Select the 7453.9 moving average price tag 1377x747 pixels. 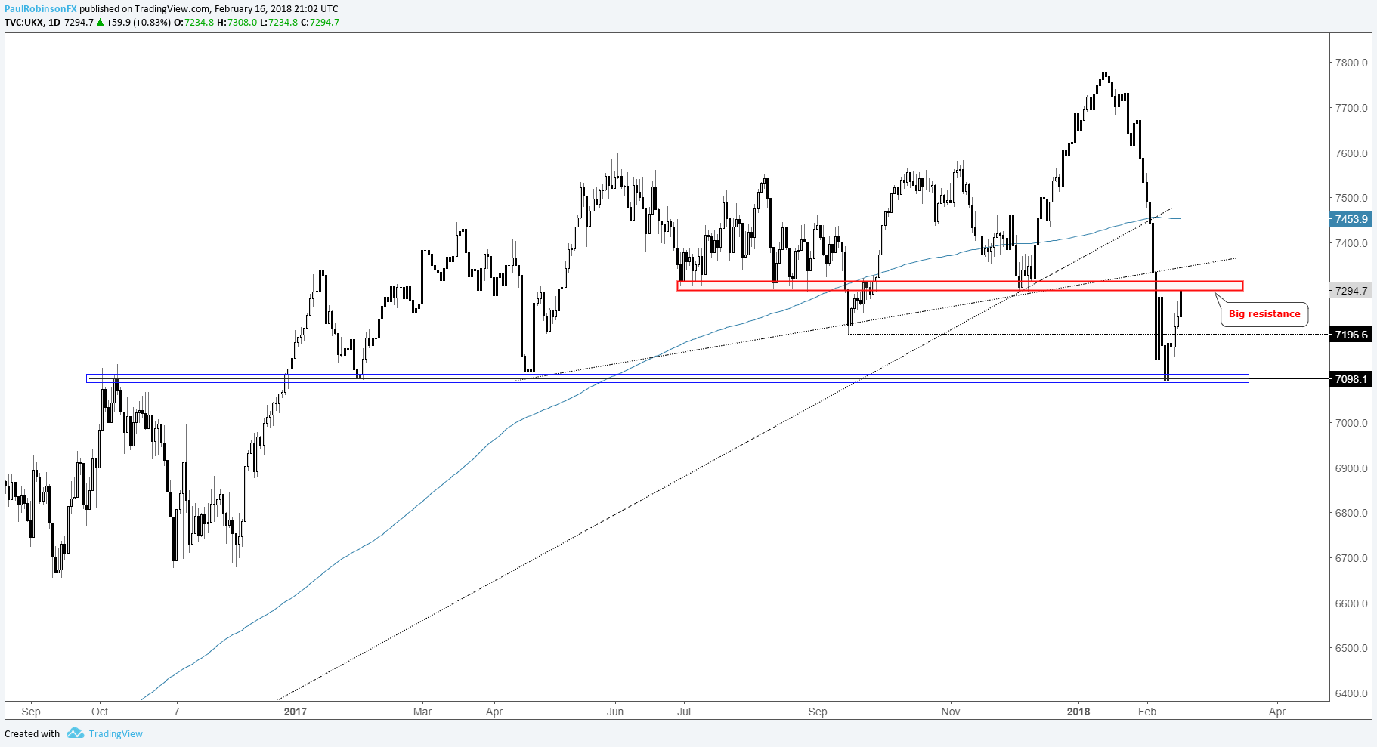click(1351, 219)
